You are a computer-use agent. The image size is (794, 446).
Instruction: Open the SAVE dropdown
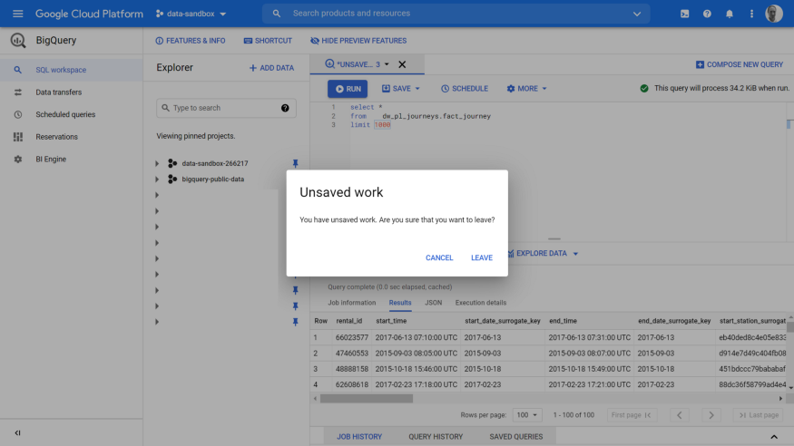click(x=401, y=89)
